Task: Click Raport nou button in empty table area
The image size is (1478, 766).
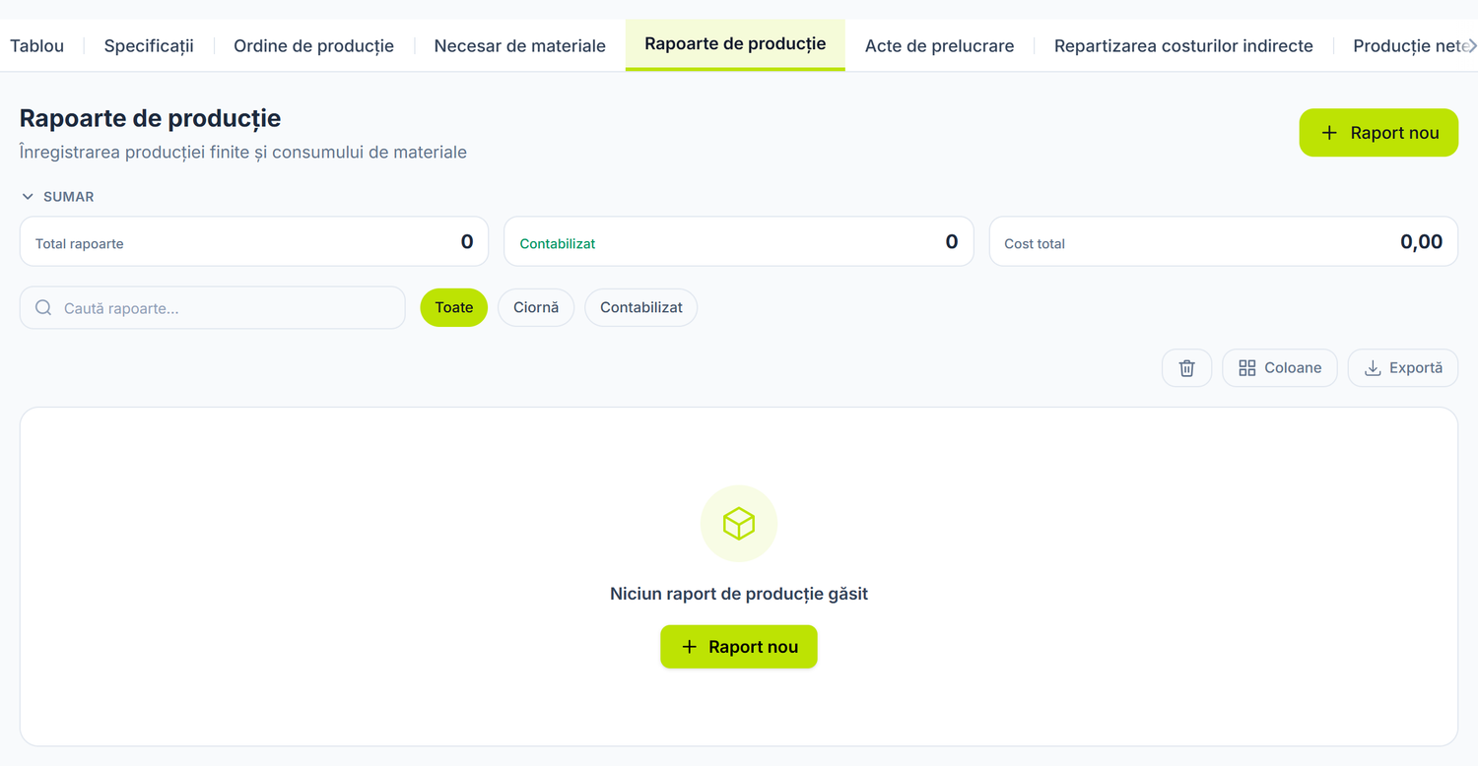Action: point(739,647)
